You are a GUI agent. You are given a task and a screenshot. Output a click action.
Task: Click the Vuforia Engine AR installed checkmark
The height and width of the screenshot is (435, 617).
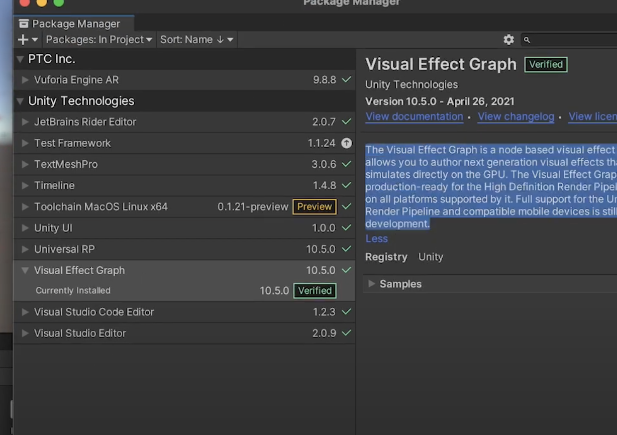[x=347, y=79]
